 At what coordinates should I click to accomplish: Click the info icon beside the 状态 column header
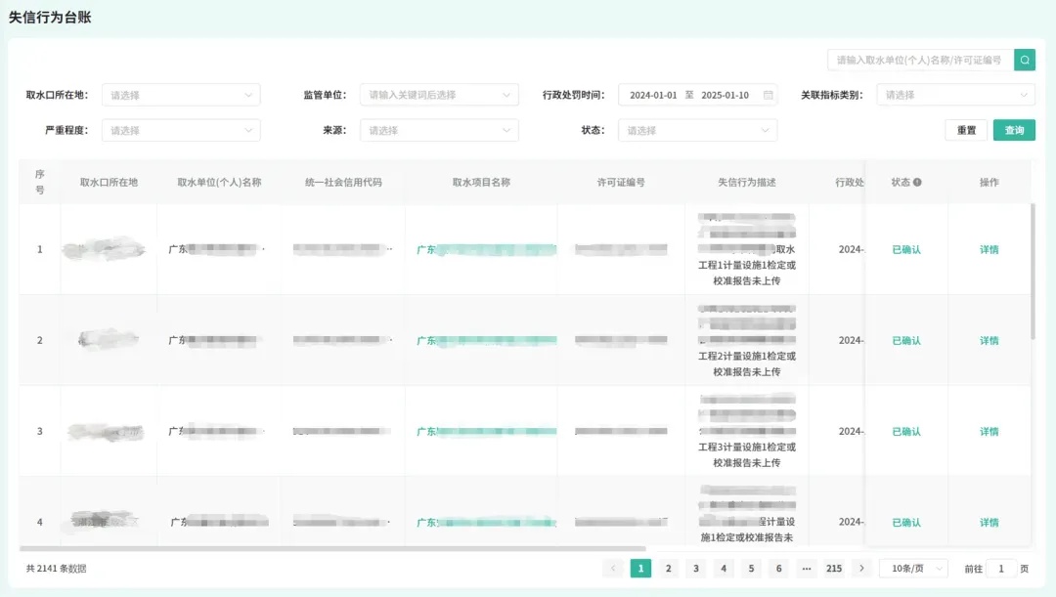[917, 183]
